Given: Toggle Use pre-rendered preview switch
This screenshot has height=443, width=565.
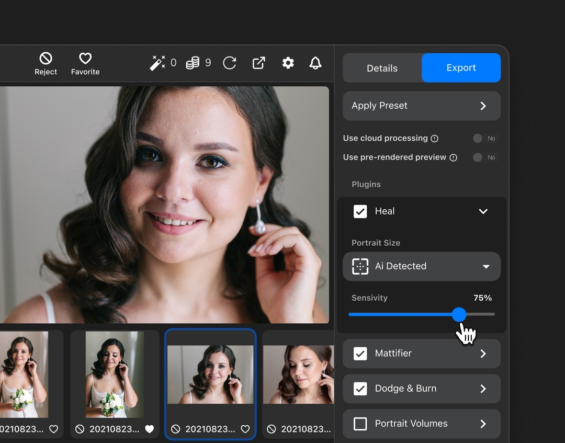Looking at the screenshot, I should (x=485, y=157).
